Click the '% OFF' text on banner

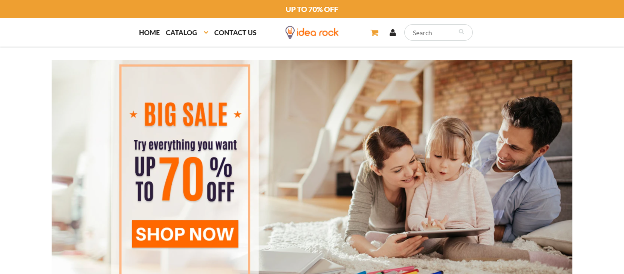tap(221, 179)
